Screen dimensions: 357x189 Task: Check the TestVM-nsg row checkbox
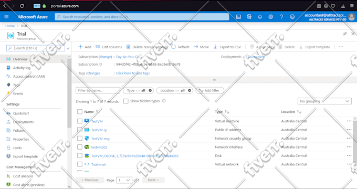click(80, 139)
